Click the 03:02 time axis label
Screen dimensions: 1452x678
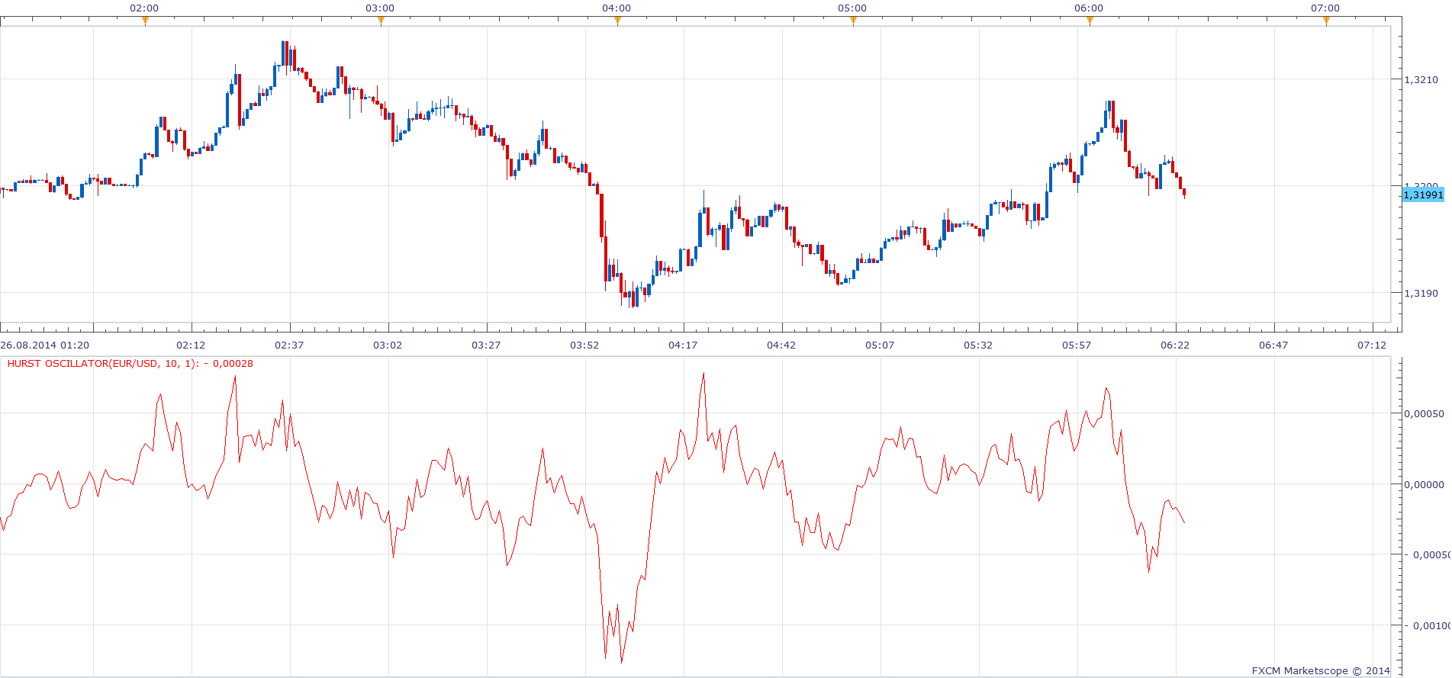pos(388,345)
